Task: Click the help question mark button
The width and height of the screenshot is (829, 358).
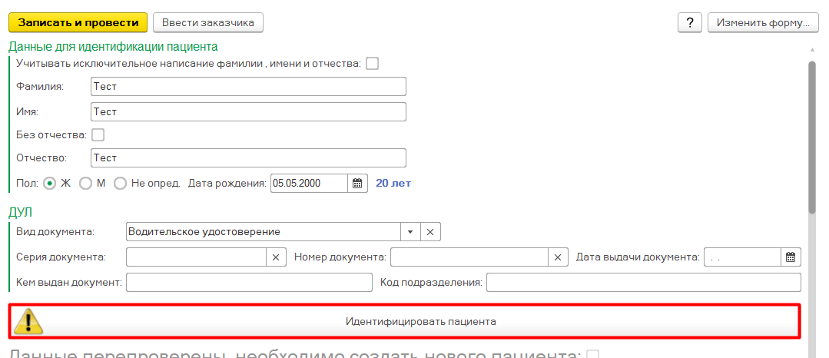Action: coord(689,23)
